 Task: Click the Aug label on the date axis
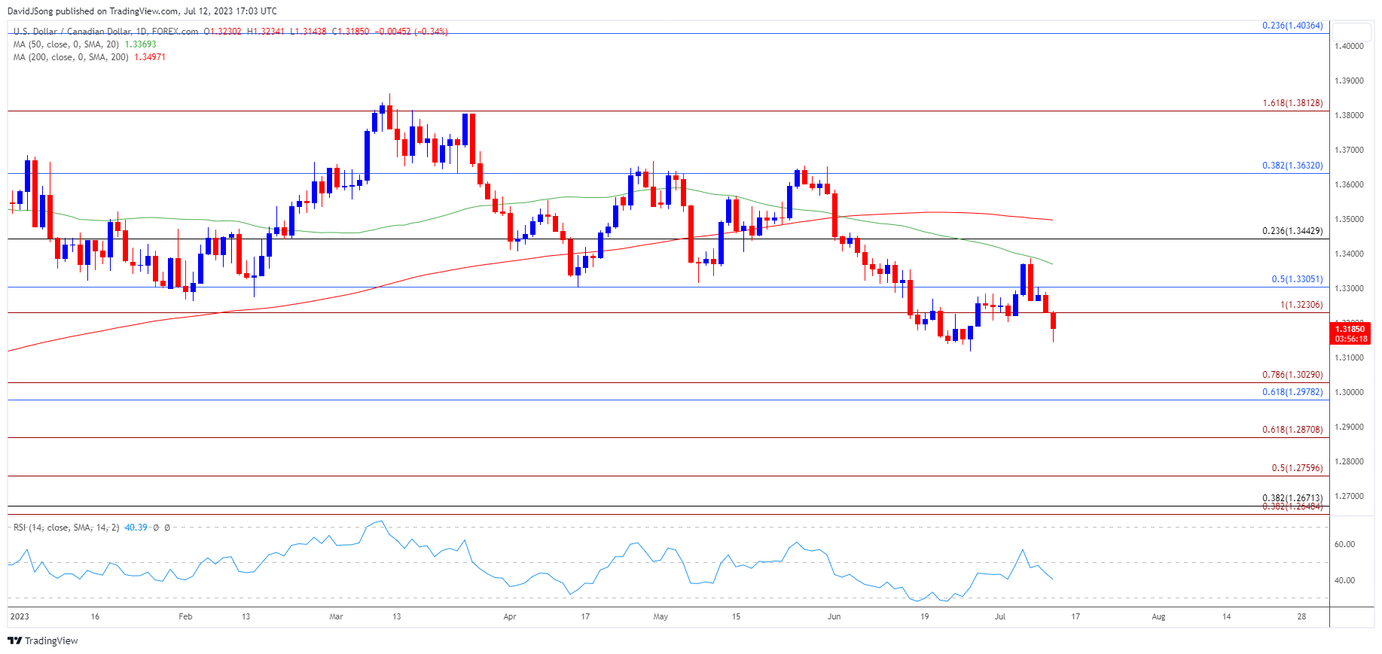(x=1158, y=616)
